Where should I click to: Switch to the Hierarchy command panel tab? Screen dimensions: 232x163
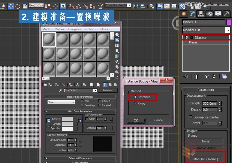pyautogui.click(x=201, y=14)
